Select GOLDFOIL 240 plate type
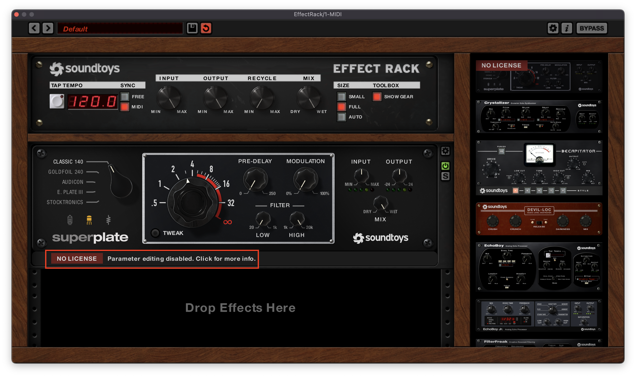Image resolution: width=636 pixels, height=377 pixels. 66,172
